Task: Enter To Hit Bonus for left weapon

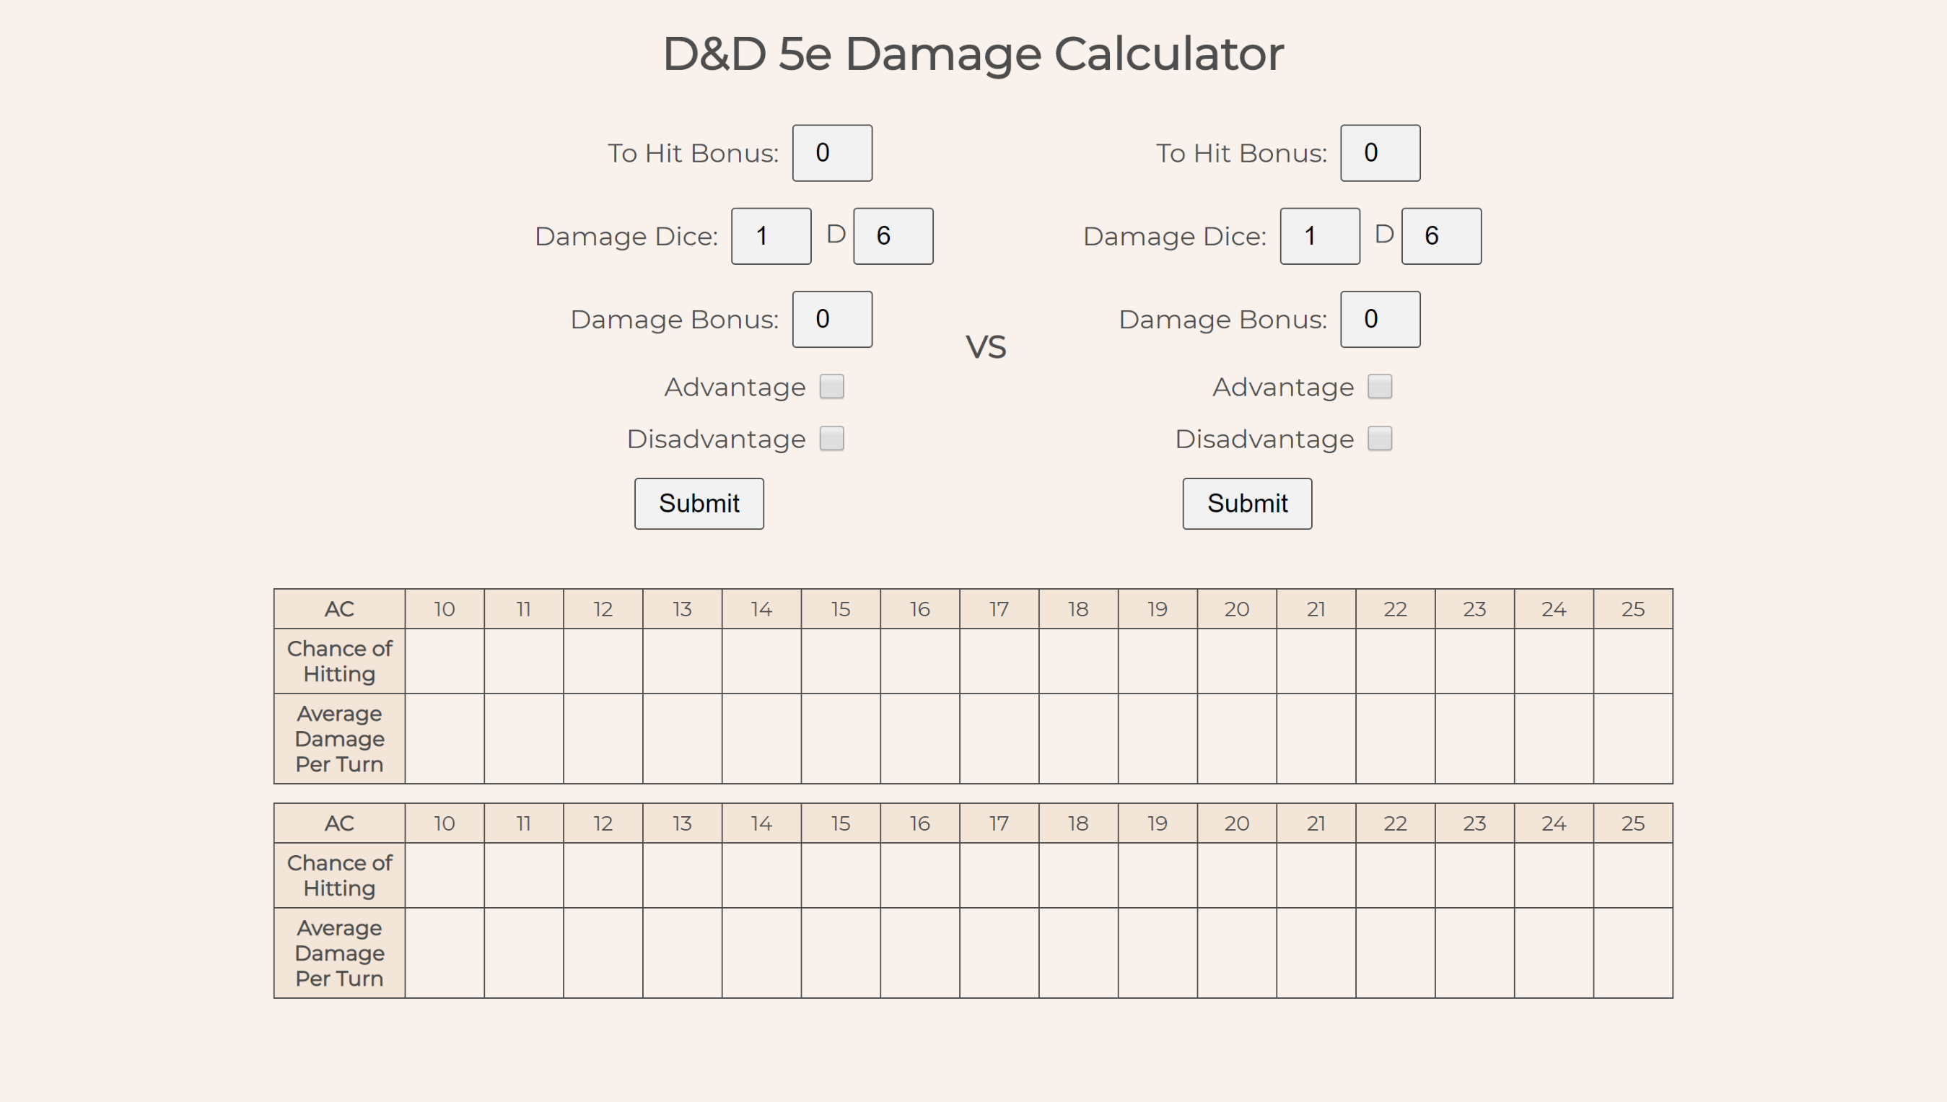Action: pyautogui.click(x=829, y=152)
